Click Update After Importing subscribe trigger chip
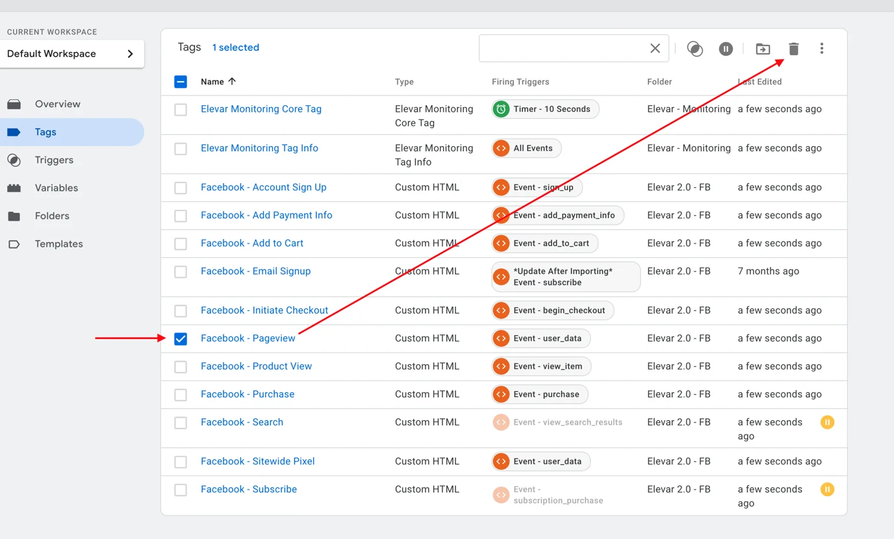Screen dimensions: 894x539 pos(566,277)
